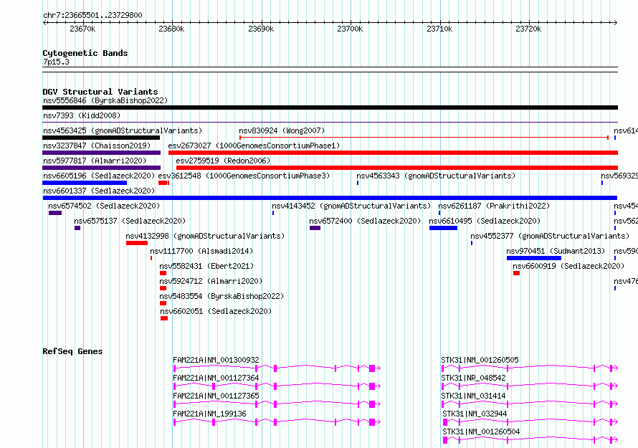Select red bar under nsv4132998
This screenshot has height=448, width=638.
[x=137, y=243]
